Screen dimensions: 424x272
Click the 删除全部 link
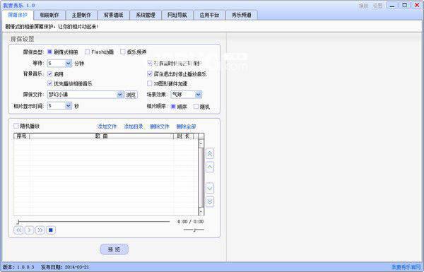tap(186, 126)
